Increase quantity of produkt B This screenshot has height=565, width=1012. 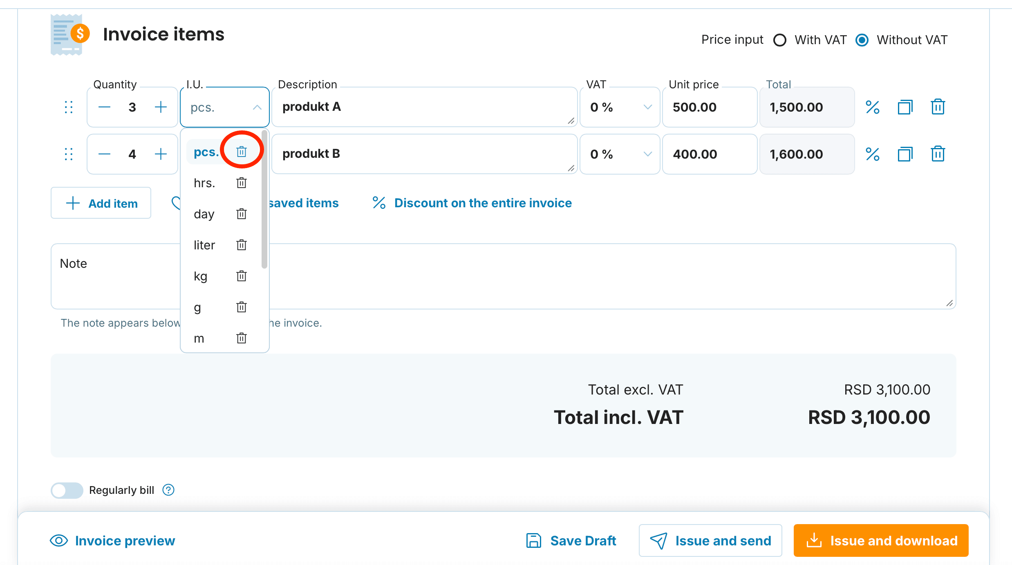[x=161, y=154]
